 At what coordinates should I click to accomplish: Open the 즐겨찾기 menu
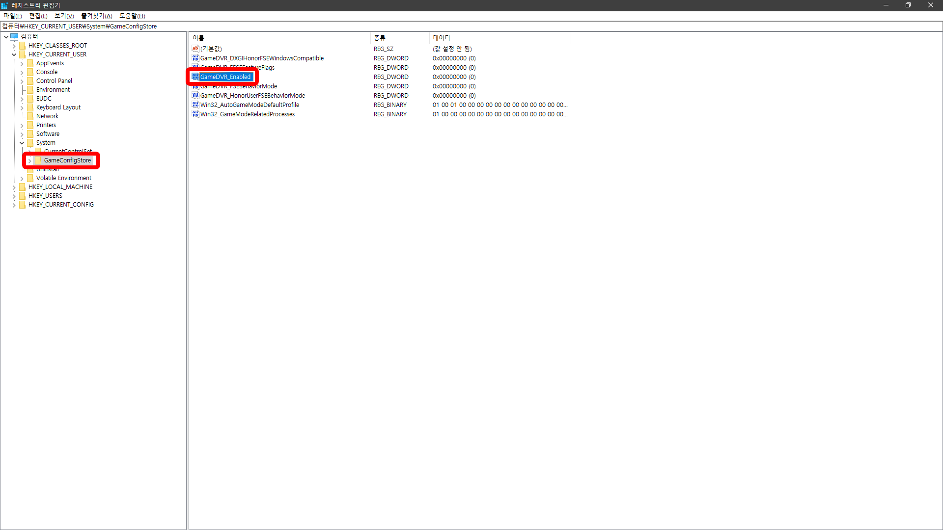(96, 16)
